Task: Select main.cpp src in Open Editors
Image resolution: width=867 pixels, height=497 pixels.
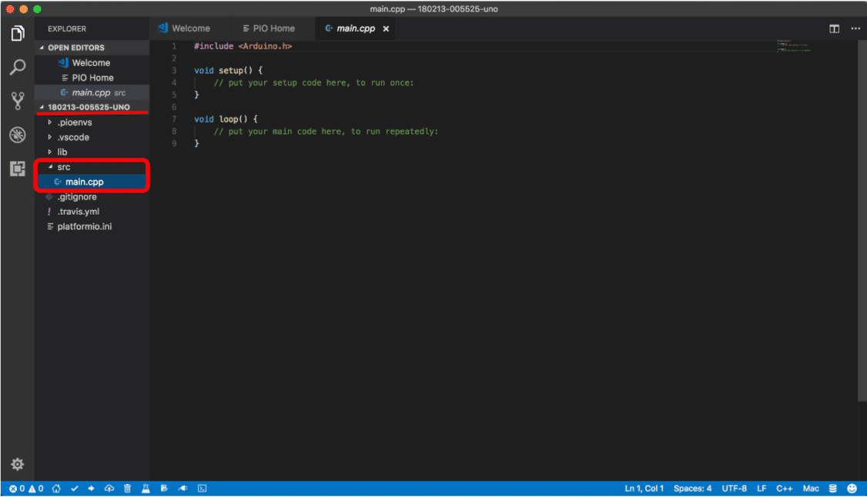Action: click(x=92, y=93)
